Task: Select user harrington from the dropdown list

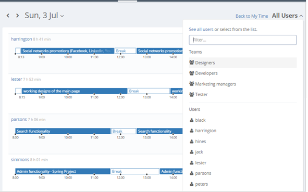Action: pos(242,131)
